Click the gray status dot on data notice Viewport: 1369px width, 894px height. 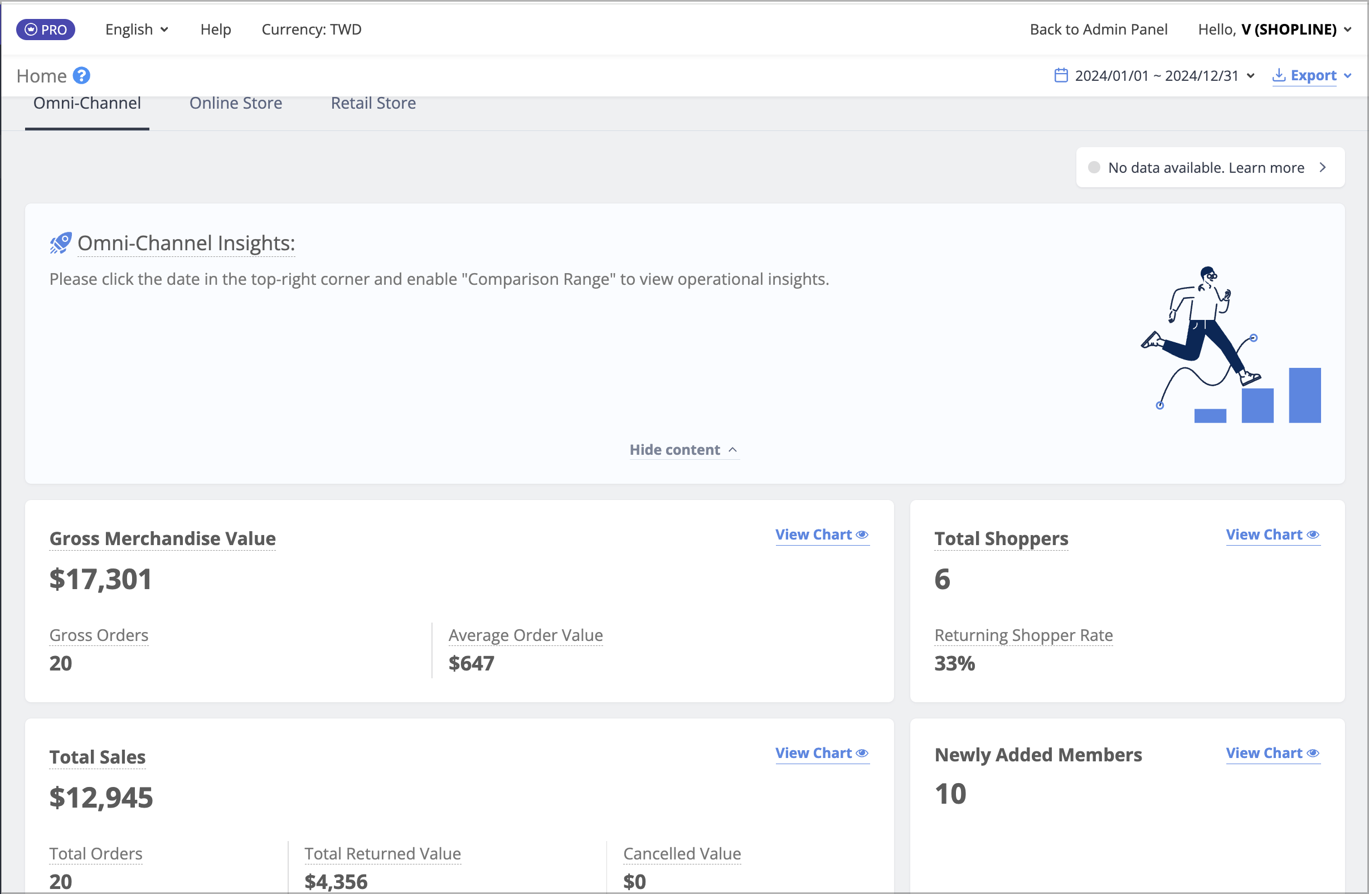pos(1094,167)
